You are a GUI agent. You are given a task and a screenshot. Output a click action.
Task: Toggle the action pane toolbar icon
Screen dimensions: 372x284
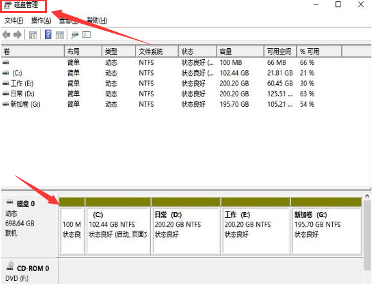click(x=60, y=35)
